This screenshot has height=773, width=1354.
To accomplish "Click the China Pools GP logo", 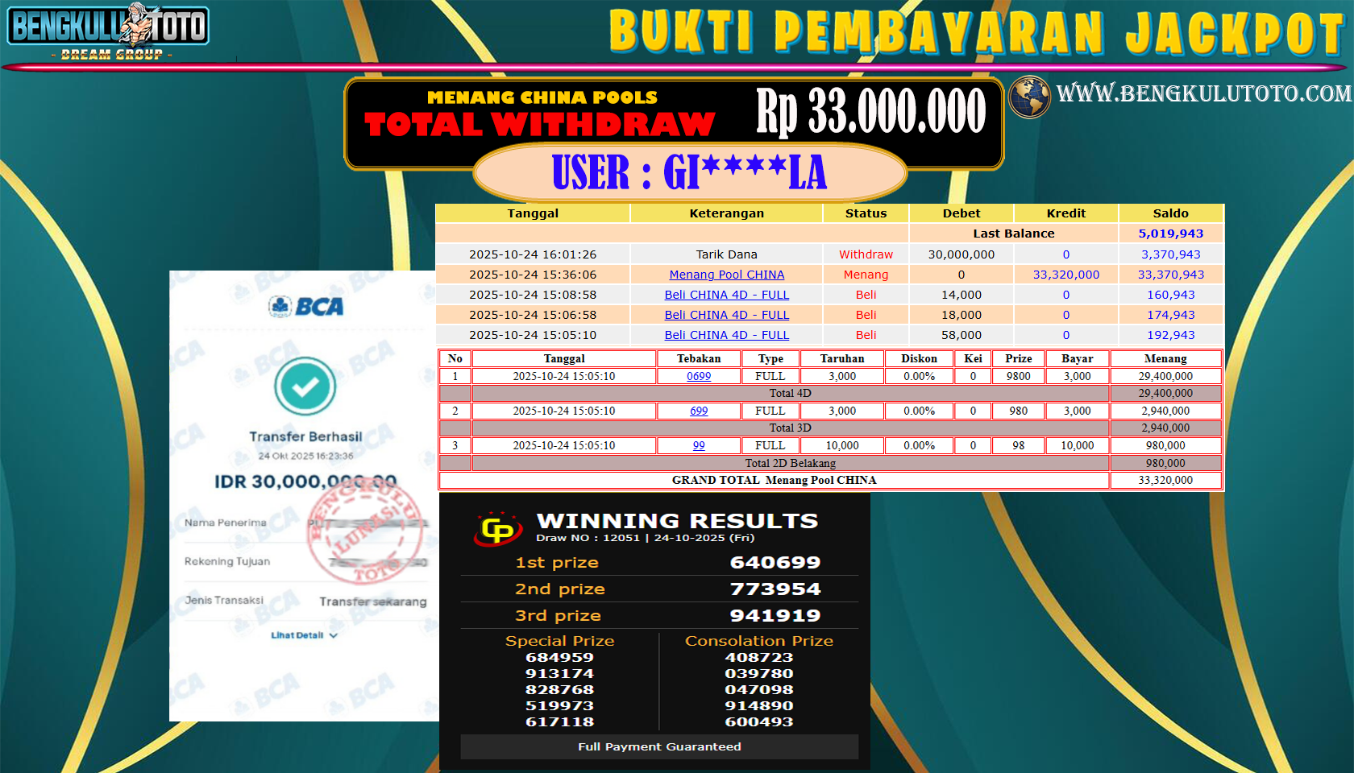I will [497, 529].
